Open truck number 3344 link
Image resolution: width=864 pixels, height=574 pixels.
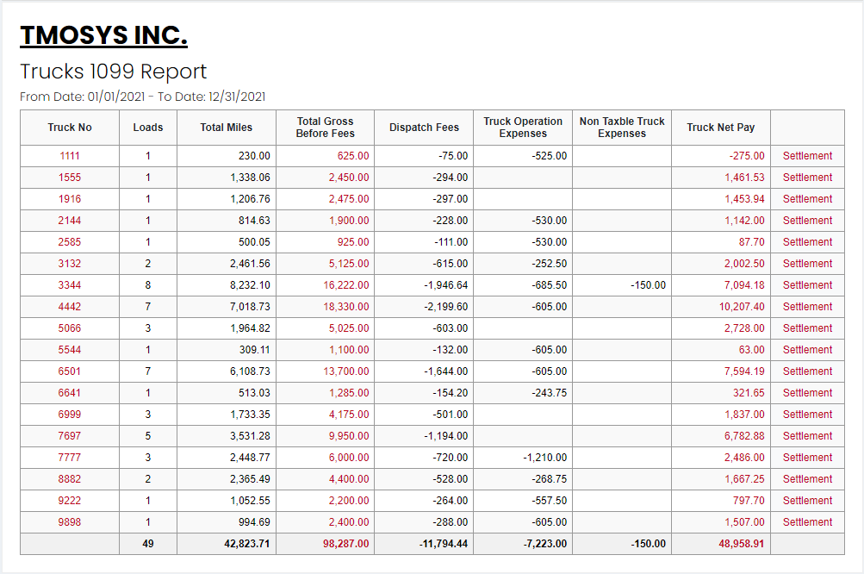coord(70,285)
